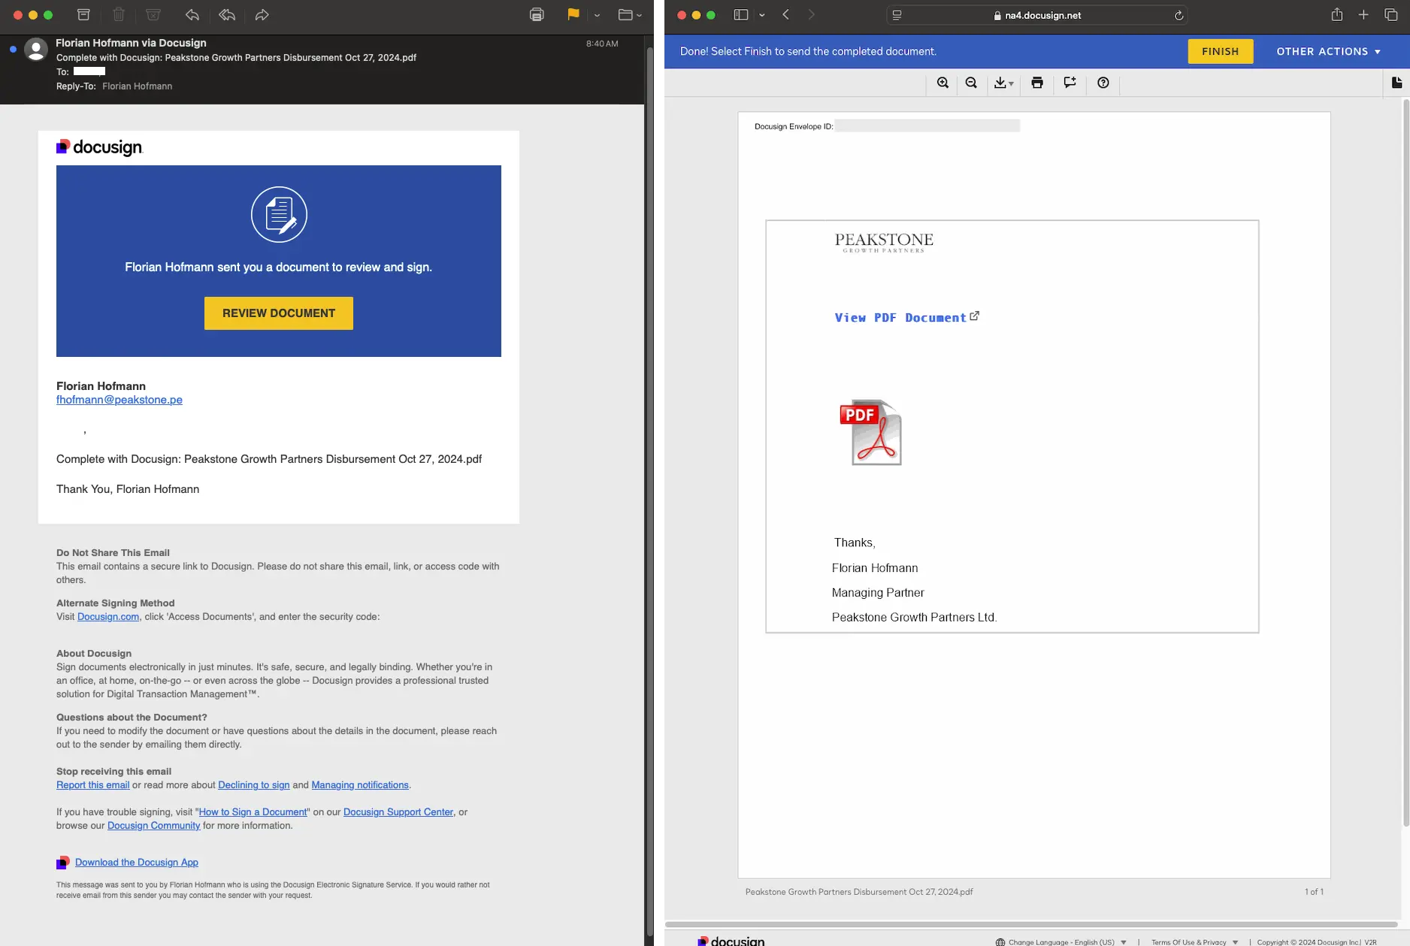Open Managing notifications link
Image resolution: width=1410 pixels, height=946 pixels.
click(360, 785)
